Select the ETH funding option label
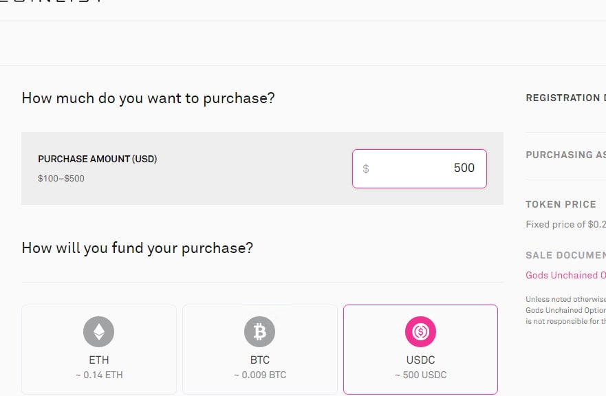Screen dimensions: 606x396 pos(99,360)
